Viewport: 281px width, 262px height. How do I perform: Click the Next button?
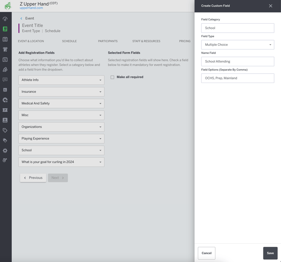coord(58,178)
